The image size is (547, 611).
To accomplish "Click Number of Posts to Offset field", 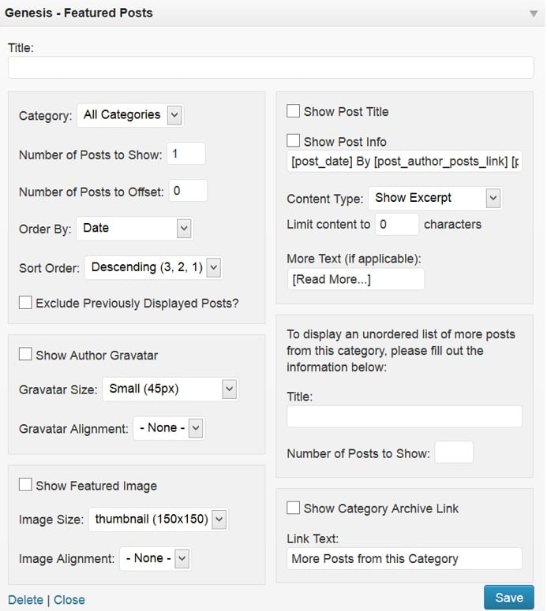I will click(x=188, y=190).
